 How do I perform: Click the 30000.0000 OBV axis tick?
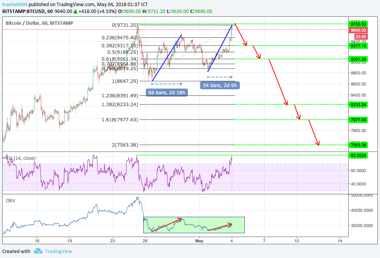(x=362, y=226)
